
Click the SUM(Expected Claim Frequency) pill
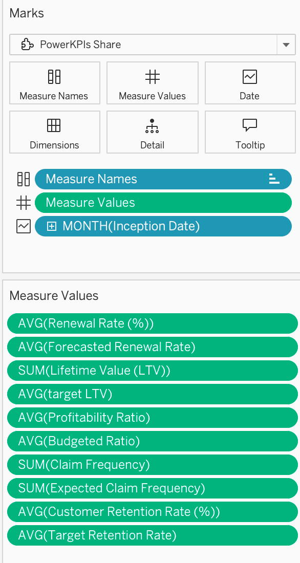click(153, 488)
